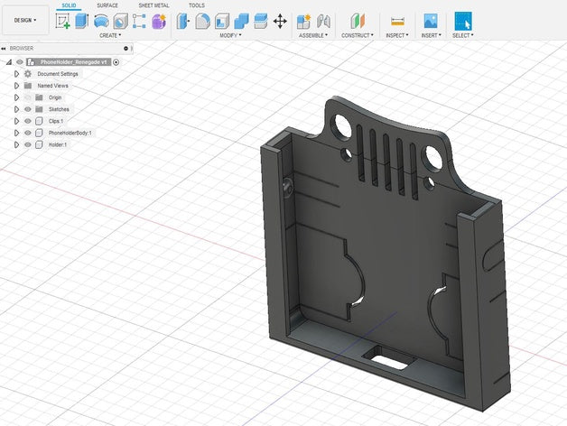
Task: Hide the Clips:1 component
Action: 28,121
